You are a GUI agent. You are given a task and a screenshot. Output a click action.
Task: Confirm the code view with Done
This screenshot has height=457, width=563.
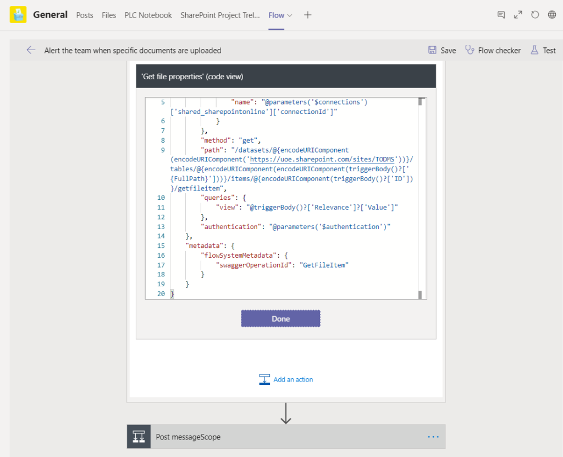tap(280, 318)
